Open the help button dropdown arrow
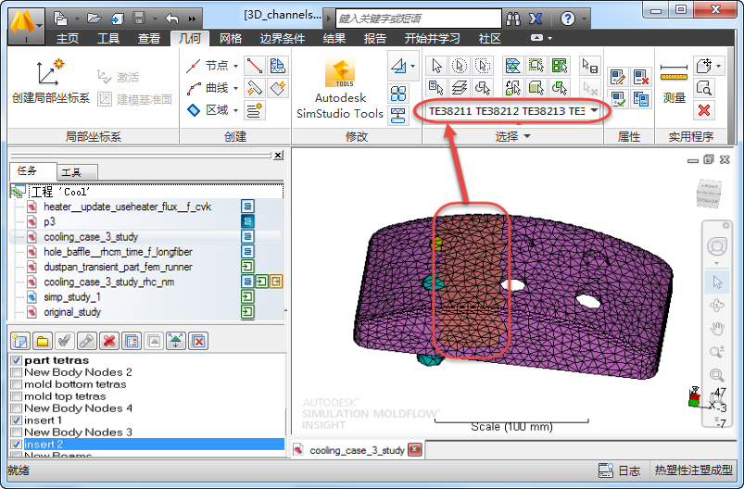The width and height of the screenshot is (744, 489). point(584,19)
